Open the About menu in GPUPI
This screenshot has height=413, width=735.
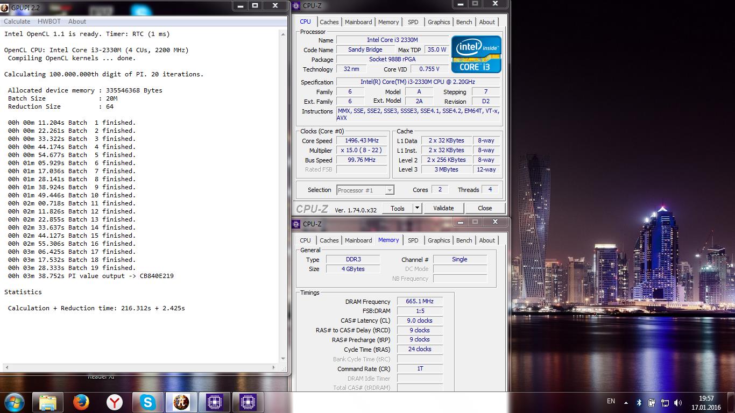pyautogui.click(x=77, y=22)
